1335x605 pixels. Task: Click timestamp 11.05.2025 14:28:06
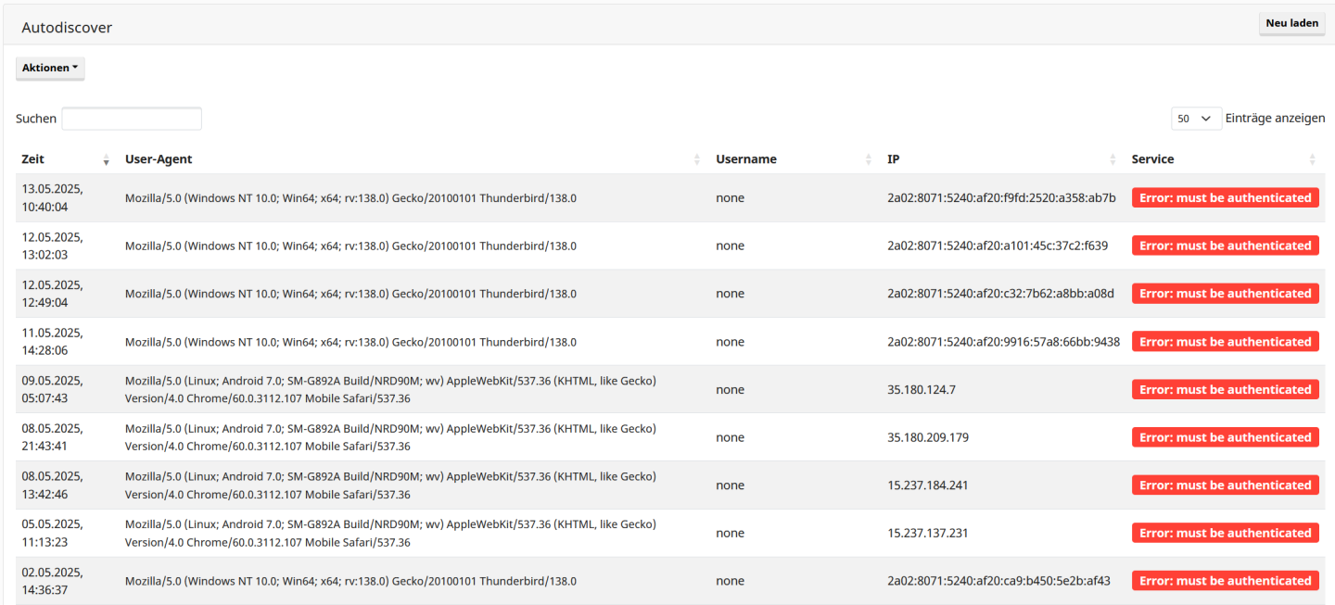tap(52, 342)
